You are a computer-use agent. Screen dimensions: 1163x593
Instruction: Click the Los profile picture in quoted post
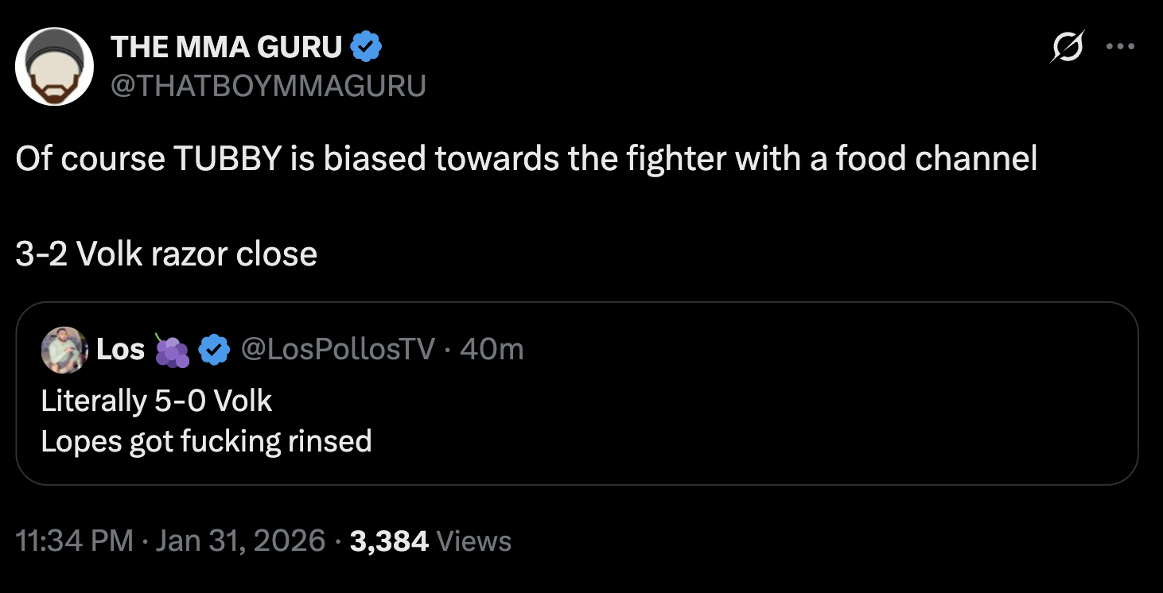64,350
